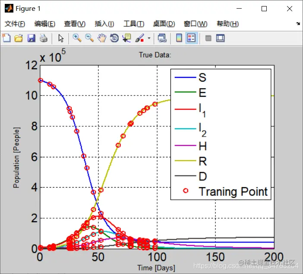
Task: Expand the Brush color dropdown arrow
Action: (x=149, y=38)
